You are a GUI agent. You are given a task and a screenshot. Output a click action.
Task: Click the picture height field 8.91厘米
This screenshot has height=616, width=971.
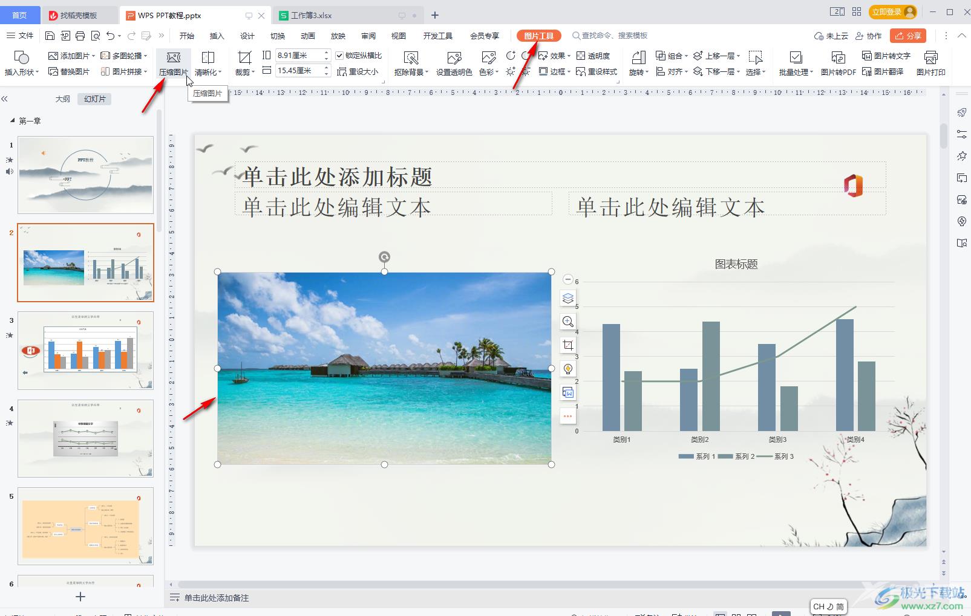pos(299,55)
